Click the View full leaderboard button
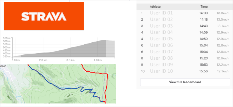 185,82
